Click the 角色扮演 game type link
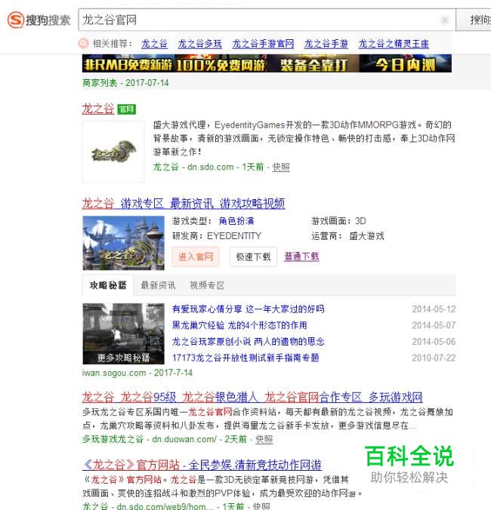Image resolution: width=491 pixels, height=510 pixels. (236, 221)
